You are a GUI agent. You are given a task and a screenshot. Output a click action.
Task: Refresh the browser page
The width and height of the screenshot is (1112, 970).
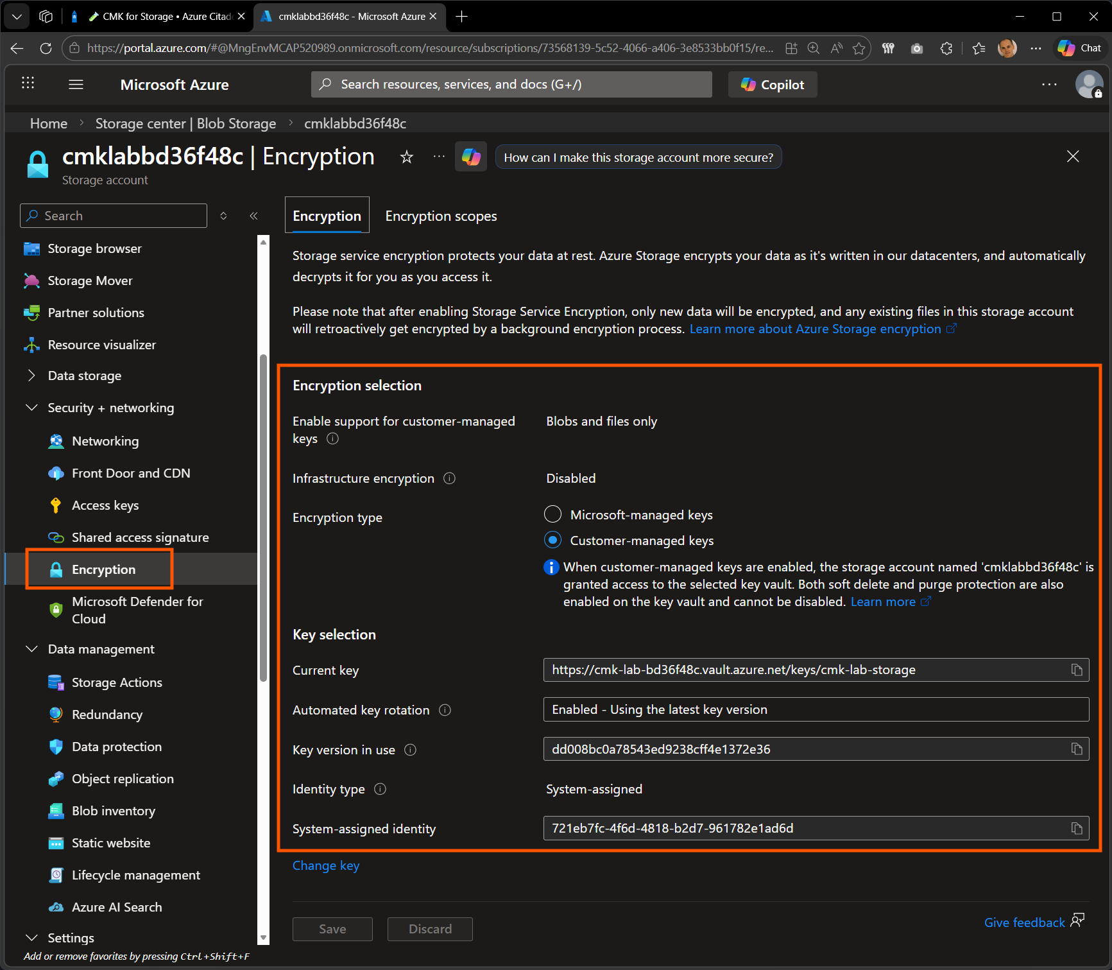coord(46,48)
